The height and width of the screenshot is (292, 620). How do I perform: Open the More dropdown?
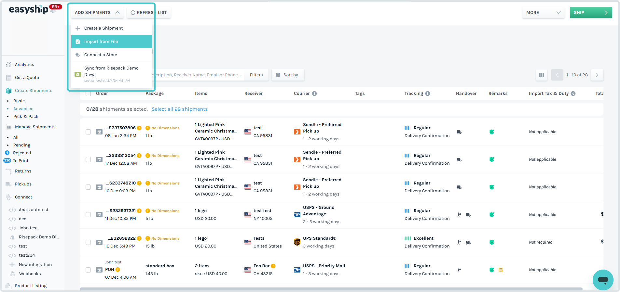tap(543, 13)
